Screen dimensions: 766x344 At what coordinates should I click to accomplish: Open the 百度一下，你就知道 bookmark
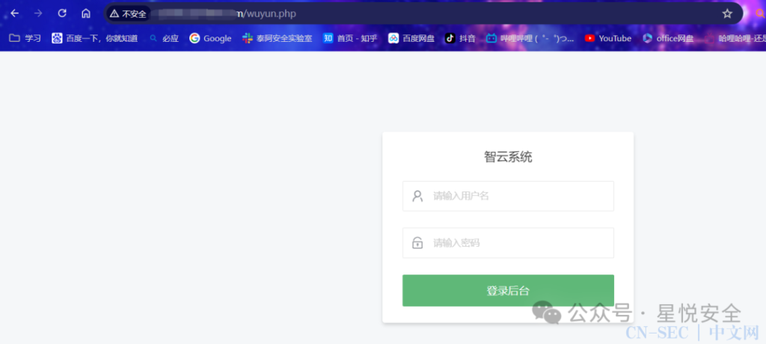click(x=95, y=38)
